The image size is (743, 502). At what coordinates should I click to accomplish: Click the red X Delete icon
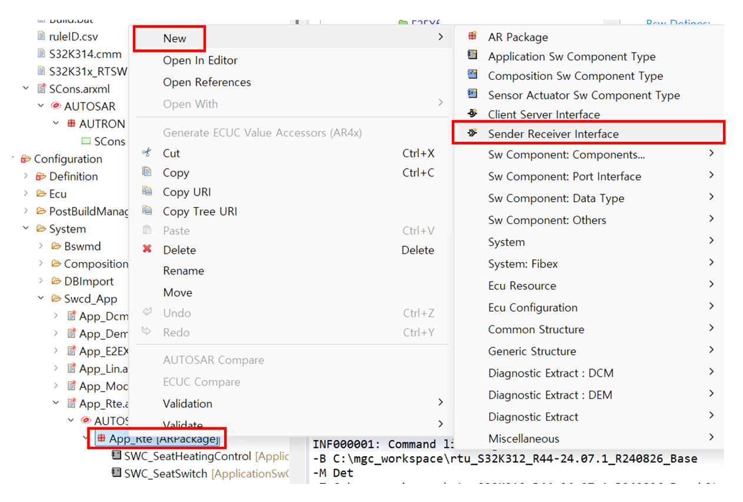click(147, 249)
